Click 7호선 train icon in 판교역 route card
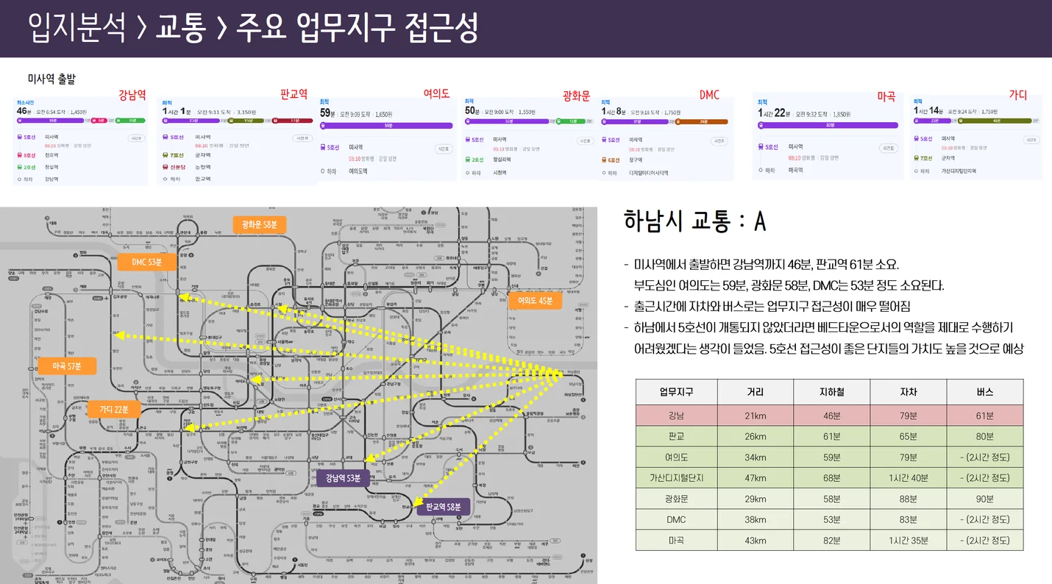 [x=166, y=155]
